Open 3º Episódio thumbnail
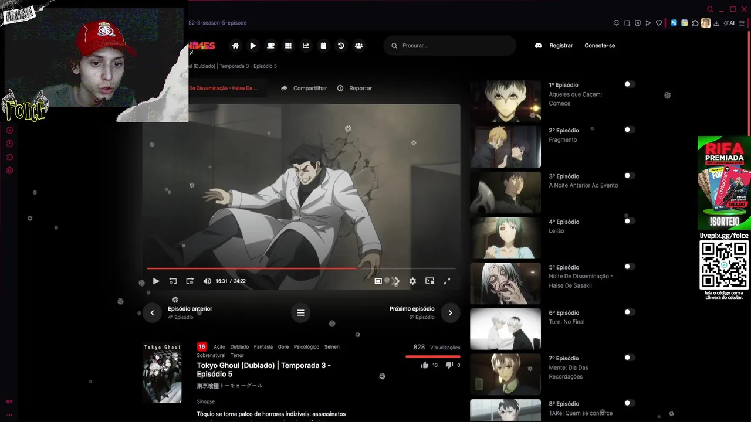Screen dimensions: 751x422 click(x=505, y=192)
